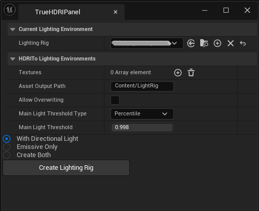The height and width of the screenshot is (211, 259).
Task: Add a Textures array element
Action: tap(178, 73)
